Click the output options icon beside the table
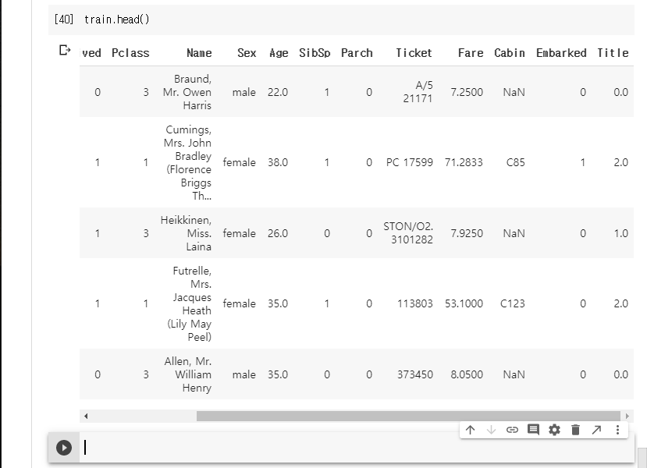This screenshot has width=647, height=468. [66, 51]
